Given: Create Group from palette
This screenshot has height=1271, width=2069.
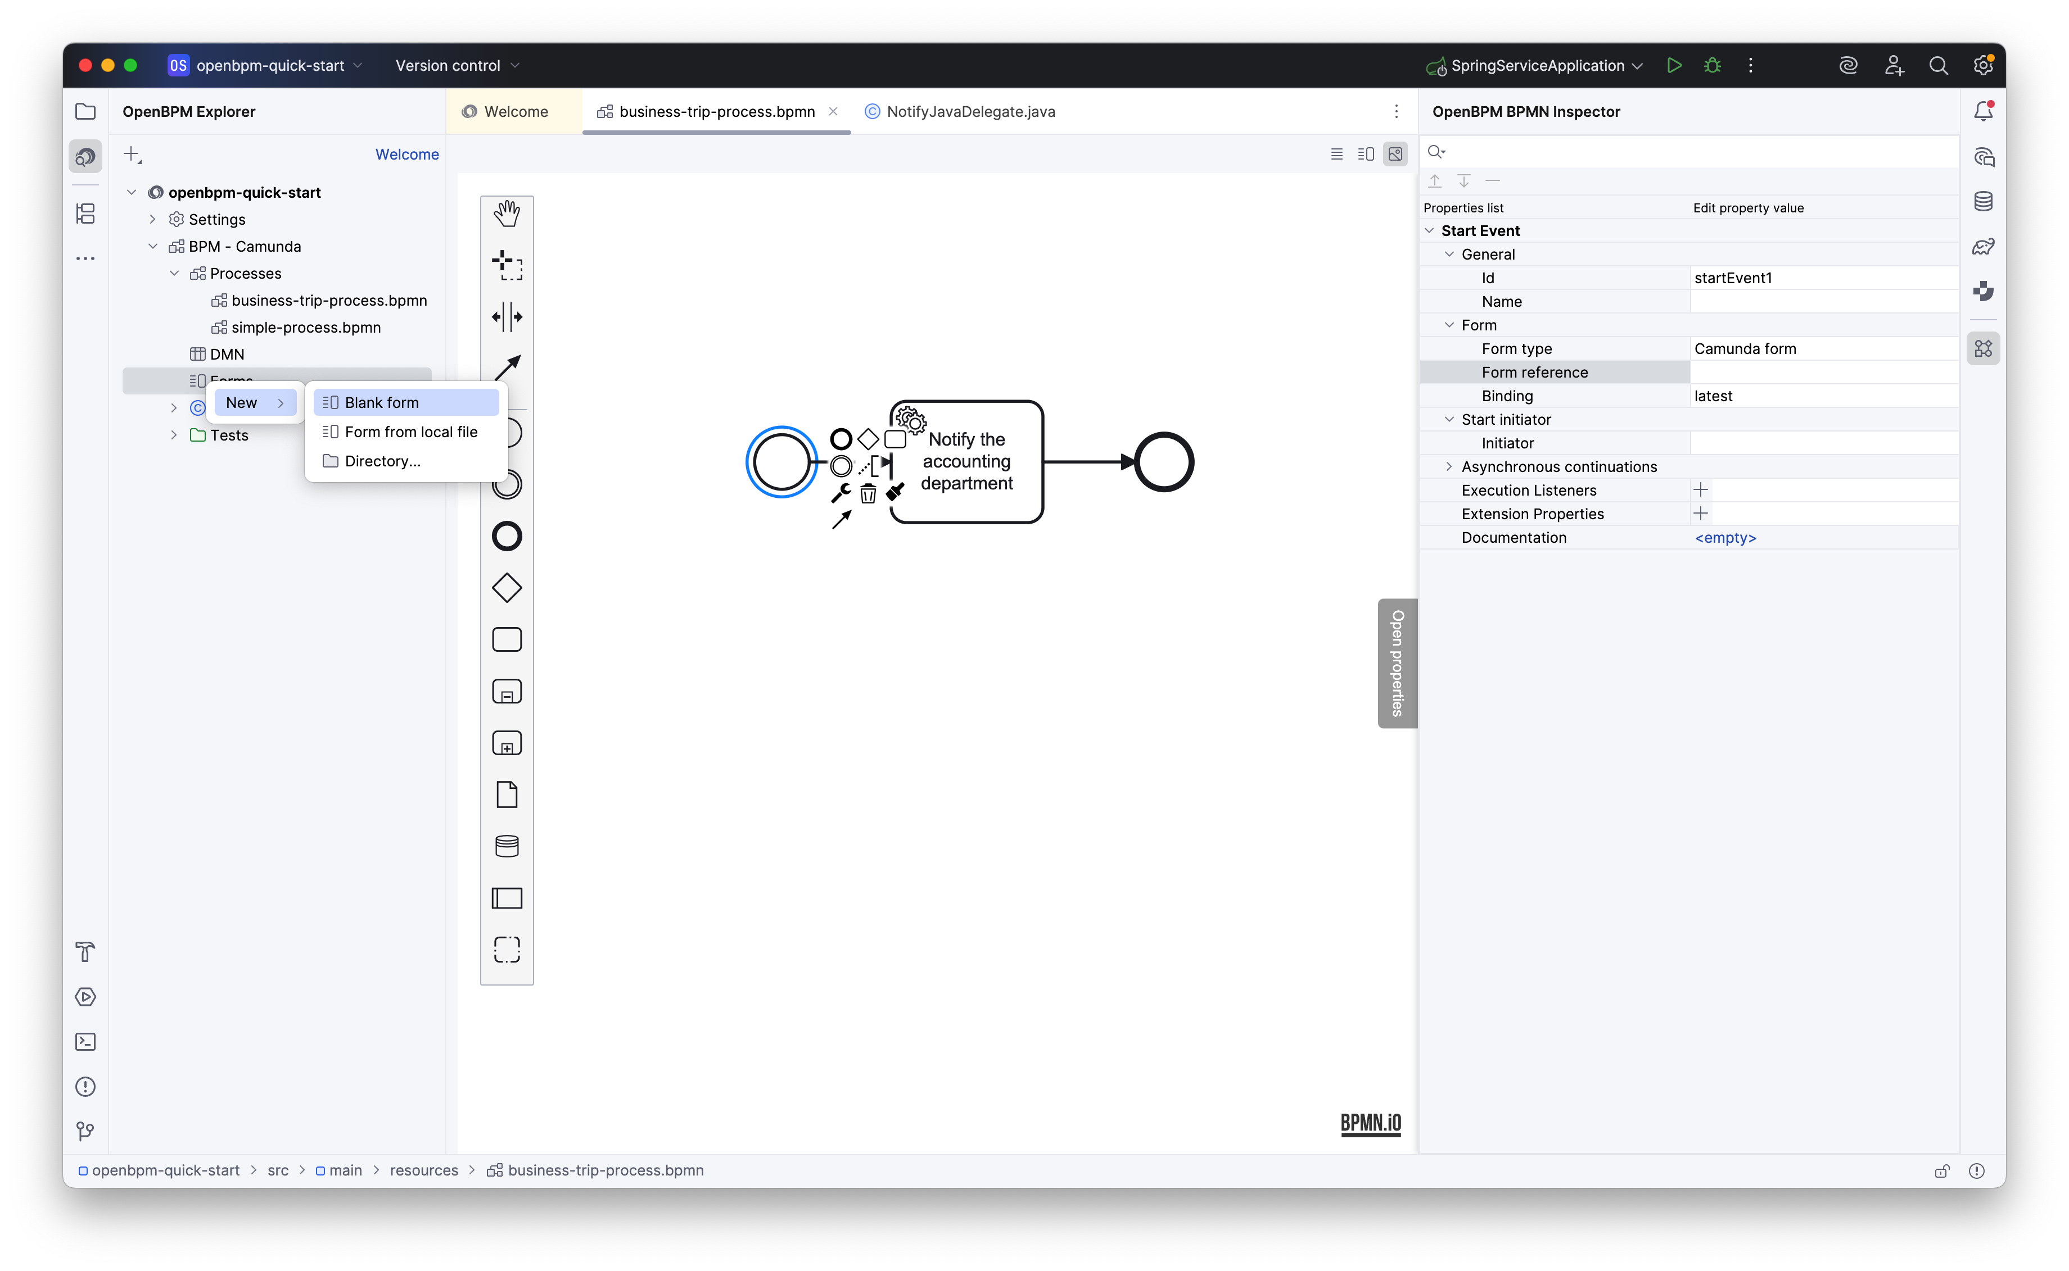Looking at the screenshot, I should [x=507, y=949].
